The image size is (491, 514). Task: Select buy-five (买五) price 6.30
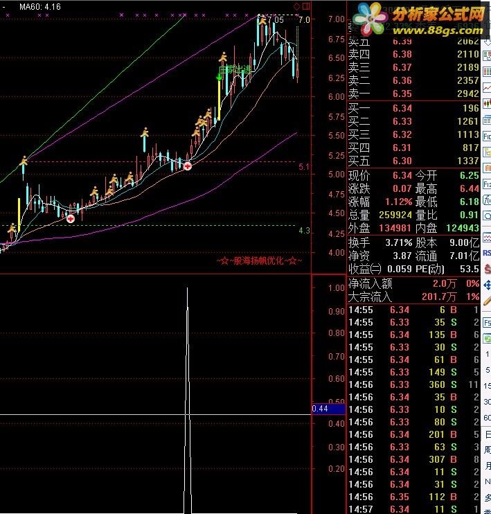coord(402,161)
